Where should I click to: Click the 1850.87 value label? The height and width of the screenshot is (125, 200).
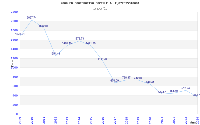click(43, 26)
